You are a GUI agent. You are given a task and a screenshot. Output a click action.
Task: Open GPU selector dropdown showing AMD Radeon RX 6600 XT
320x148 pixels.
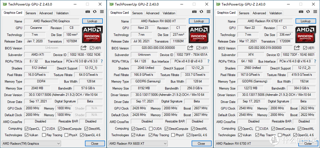[138, 144]
